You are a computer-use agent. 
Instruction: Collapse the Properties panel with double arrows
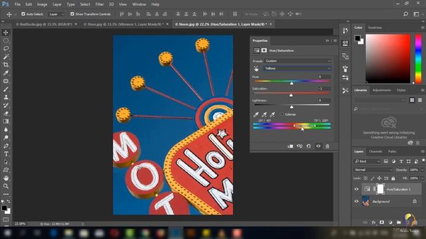click(327, 40)
